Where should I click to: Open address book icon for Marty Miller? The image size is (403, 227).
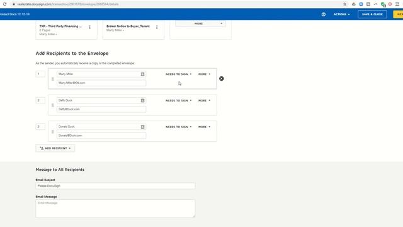click(x=143, y=74)
